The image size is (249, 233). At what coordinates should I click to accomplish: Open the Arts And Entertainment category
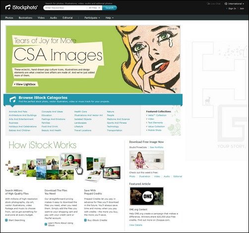pyautogui.click(x=21, y=119)
